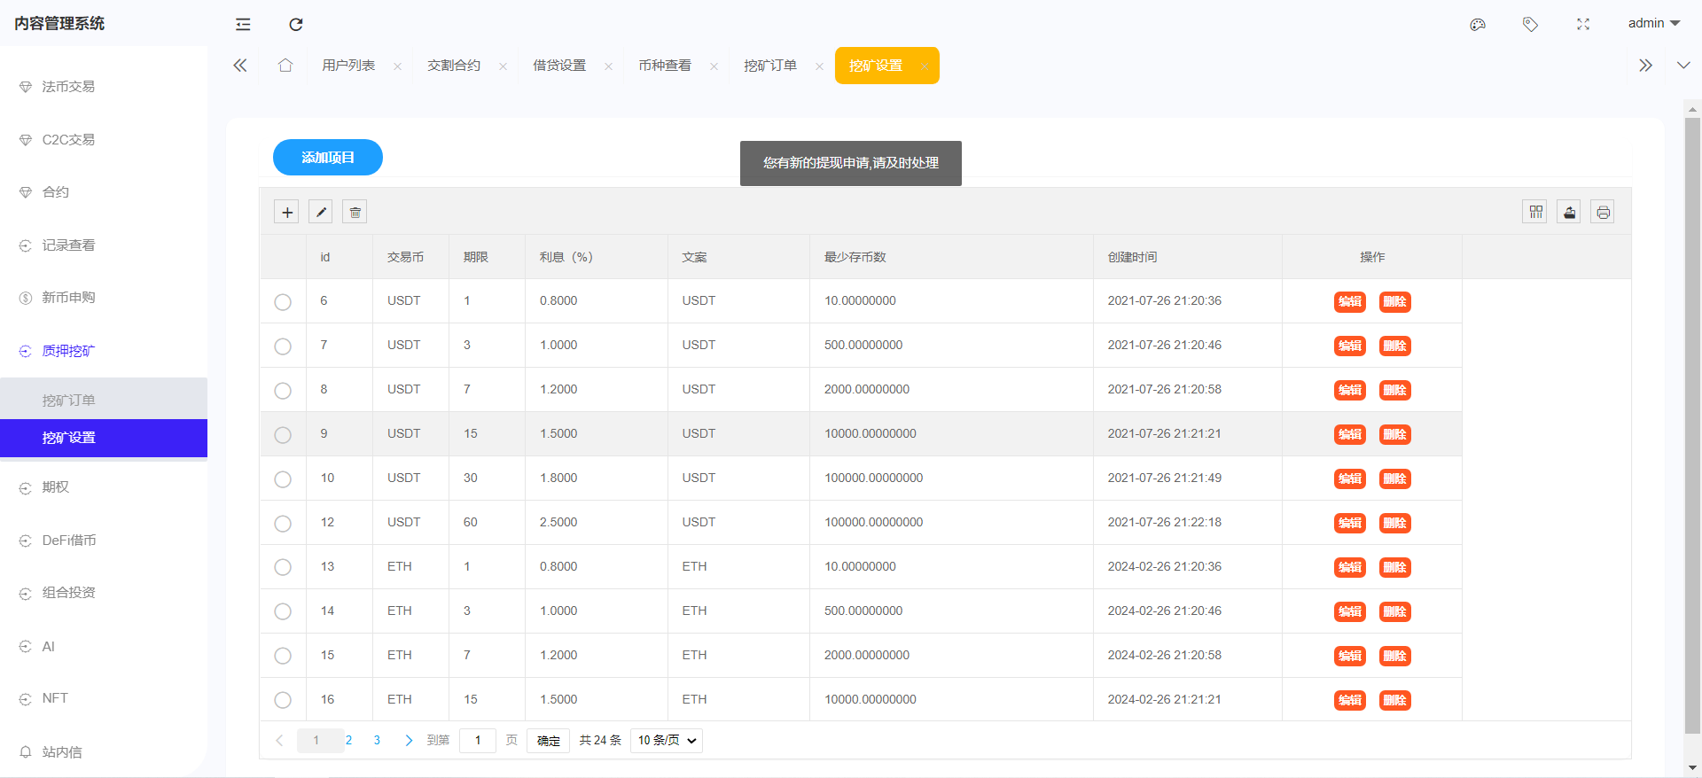This screenshot has width=1702, height=778.
Task: Click the page number input field
Action: [x=477, y=741]
